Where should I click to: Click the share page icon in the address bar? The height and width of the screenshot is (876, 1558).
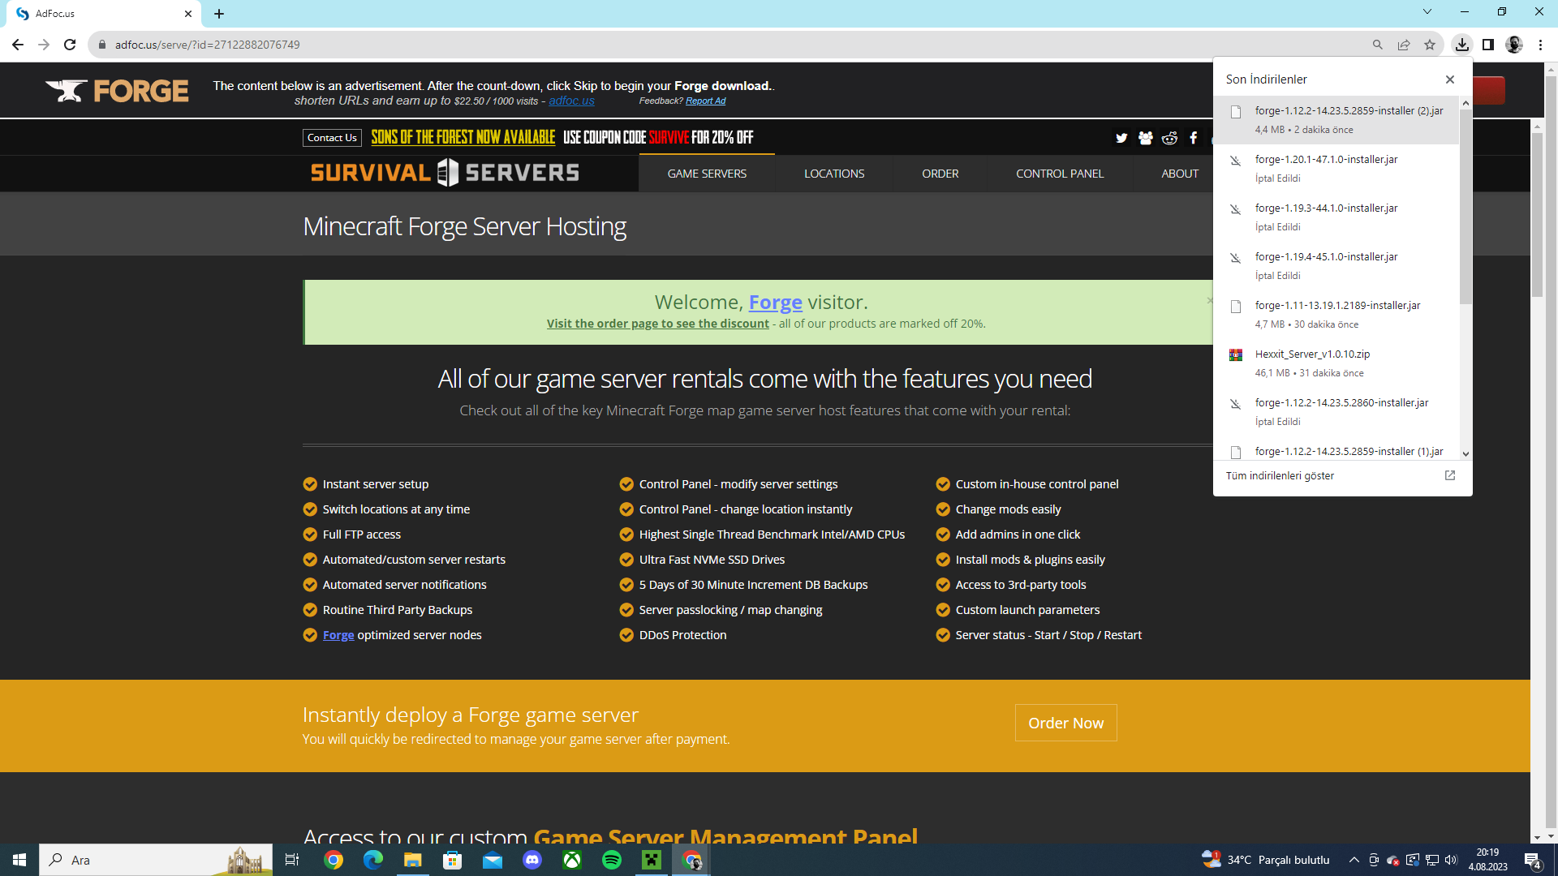[x=1404, y=45]
